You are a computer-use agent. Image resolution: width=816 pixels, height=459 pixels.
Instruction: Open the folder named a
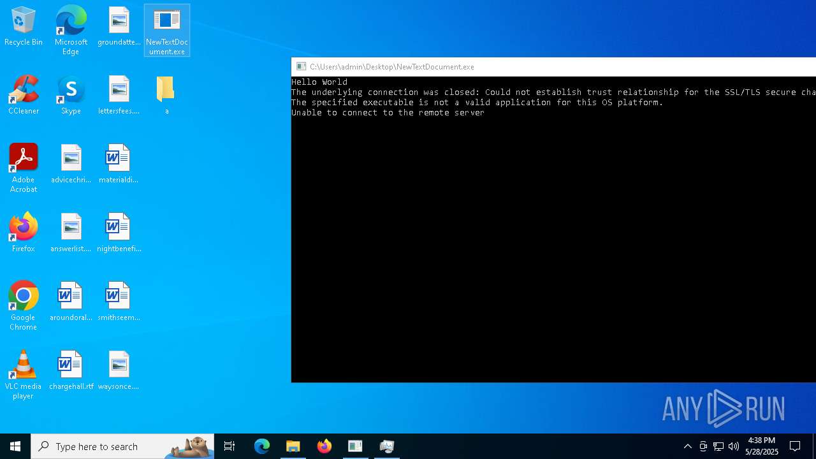(166, 95)
